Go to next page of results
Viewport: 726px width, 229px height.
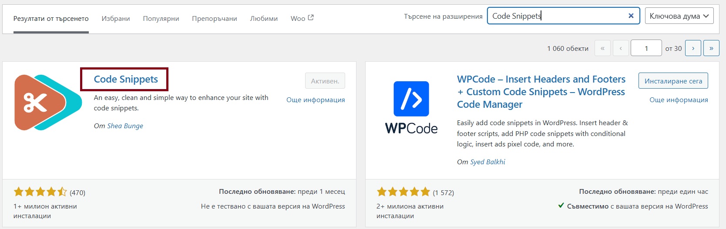point(693,48)
